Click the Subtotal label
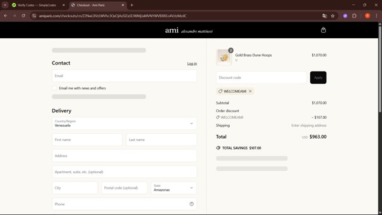 (223, 103)
